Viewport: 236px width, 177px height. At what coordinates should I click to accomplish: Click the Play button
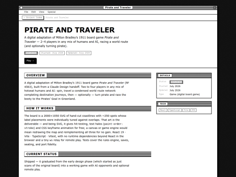click(x=31, y=61)
